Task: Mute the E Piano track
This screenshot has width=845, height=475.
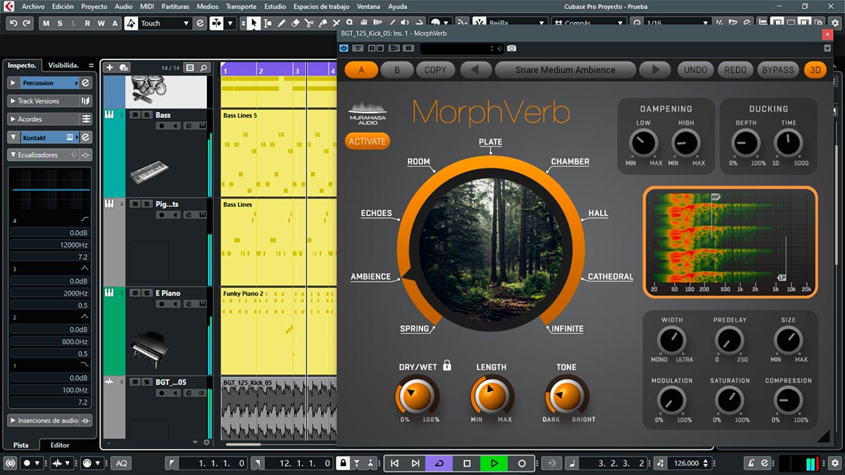Action: click(134, 293)
